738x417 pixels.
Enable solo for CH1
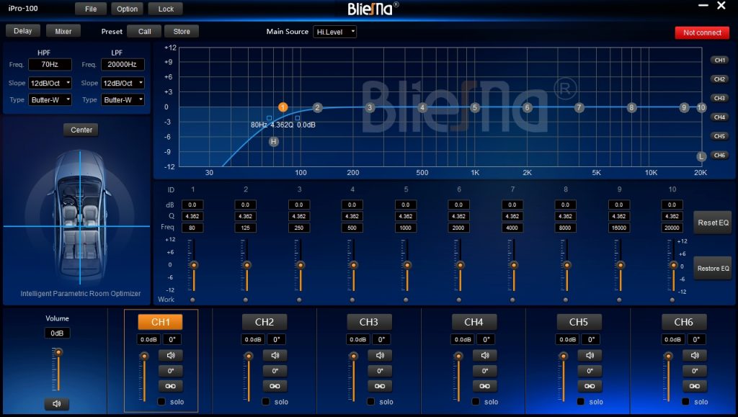point(161,401)
